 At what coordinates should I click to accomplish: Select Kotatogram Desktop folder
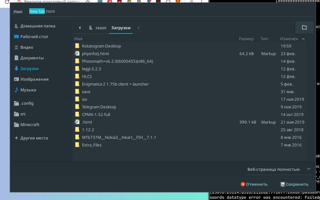(190, 46)
